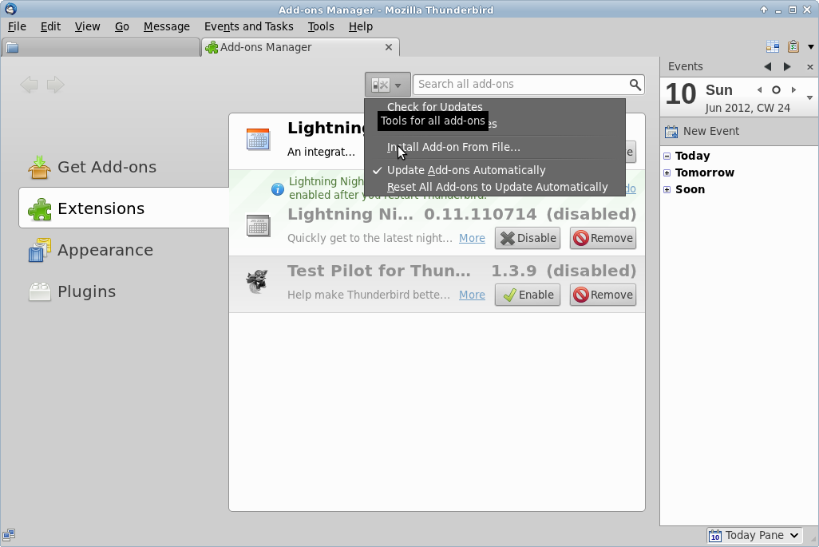Viewport: 819px width, 547px height.
Task: Open the Tools for all add-ons dropdown
Action: click(x=388, y=85)
